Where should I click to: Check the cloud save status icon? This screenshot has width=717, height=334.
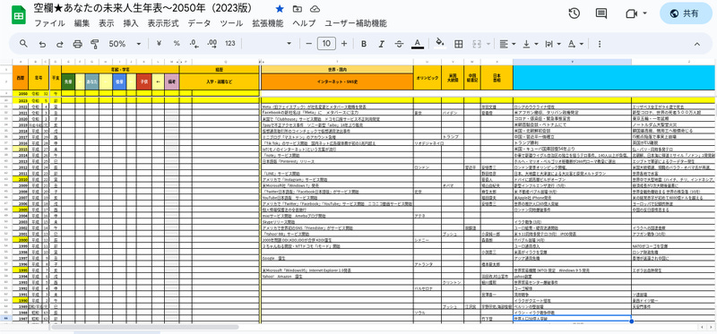(x=315, y=9)
